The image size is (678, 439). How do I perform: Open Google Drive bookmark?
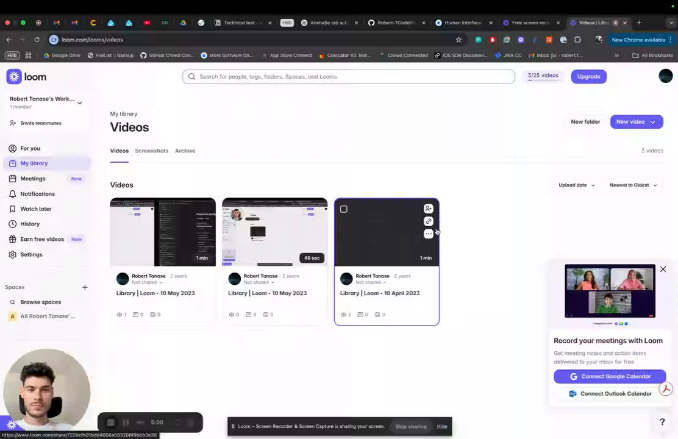pyautogui.click(x=62, y=55)
